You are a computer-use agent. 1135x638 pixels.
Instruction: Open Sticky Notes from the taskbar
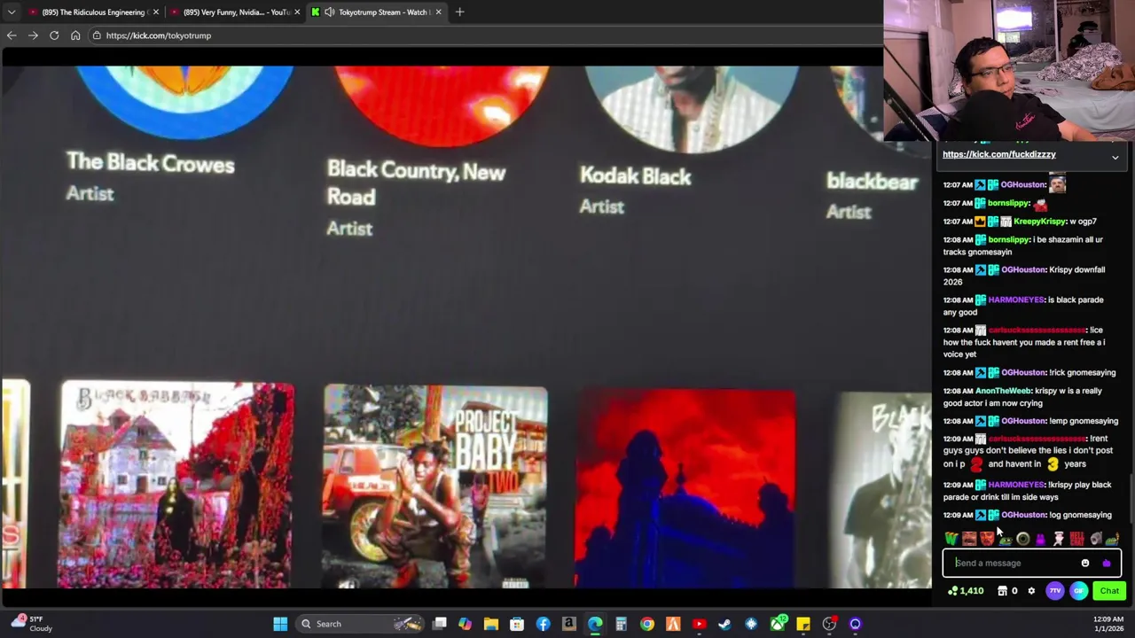[803, 624]
